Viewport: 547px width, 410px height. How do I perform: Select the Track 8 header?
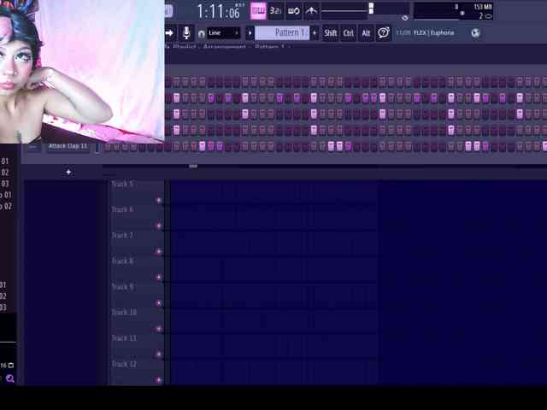click(x=124, y=261)
